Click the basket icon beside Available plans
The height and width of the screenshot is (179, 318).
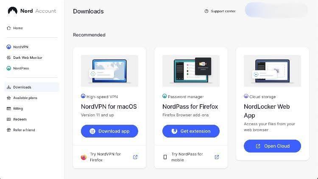coord(9,98)
